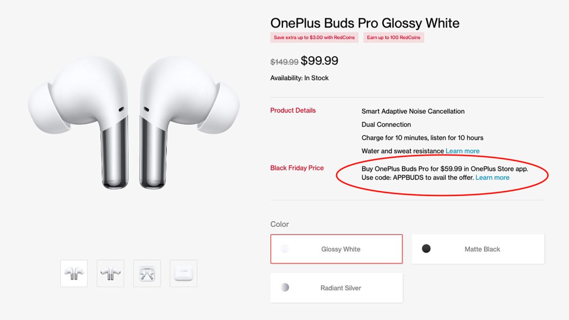Show the closed charging case thumbnail image
The width and height of the screenshot is (569, 320).
click(x=184, y=273)
